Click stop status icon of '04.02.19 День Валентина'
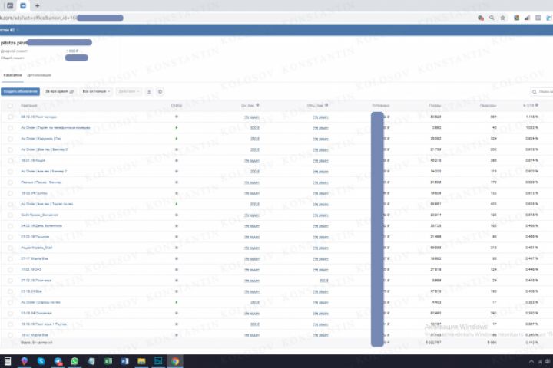 pyautogui.click(x=177, y=225)
